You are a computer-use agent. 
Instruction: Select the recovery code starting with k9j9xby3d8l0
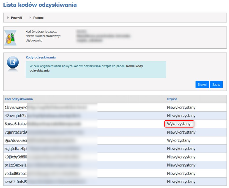[x=16, y=157]
